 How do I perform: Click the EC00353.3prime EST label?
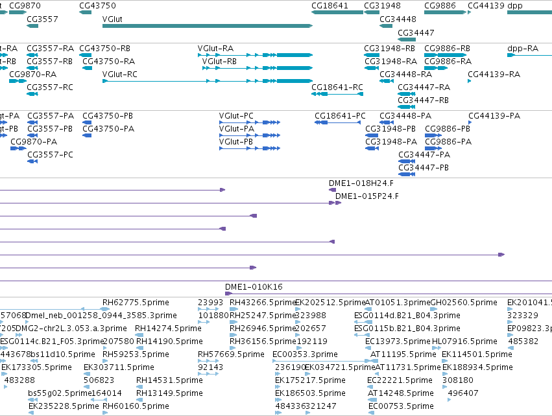coord(306,354)
